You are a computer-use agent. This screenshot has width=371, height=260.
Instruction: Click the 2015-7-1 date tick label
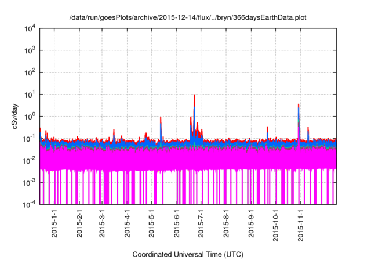point(200,225)
